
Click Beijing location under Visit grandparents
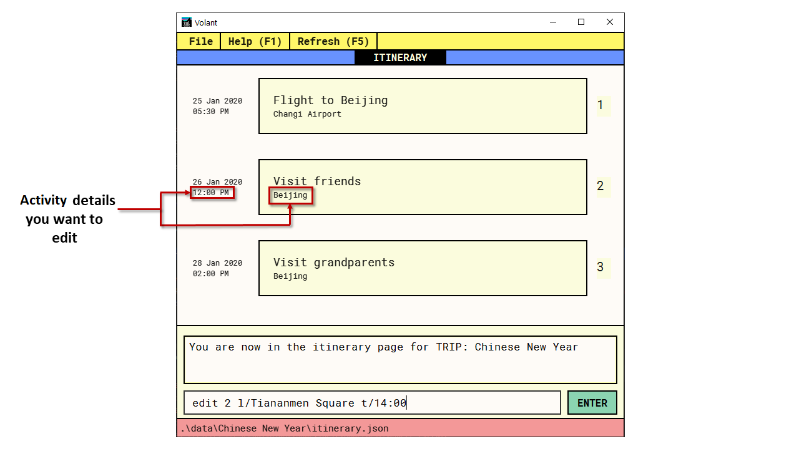pyautogui.click(x=290, y=276)
